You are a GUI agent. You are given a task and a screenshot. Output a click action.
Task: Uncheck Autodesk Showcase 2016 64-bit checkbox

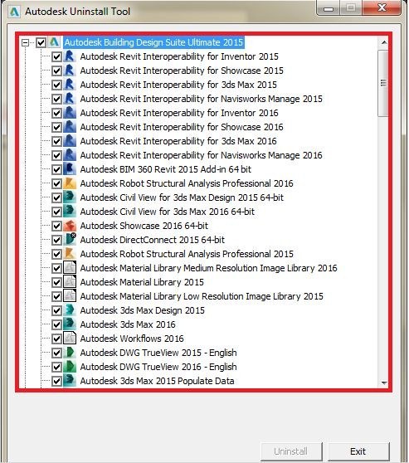tap(56, 227)
